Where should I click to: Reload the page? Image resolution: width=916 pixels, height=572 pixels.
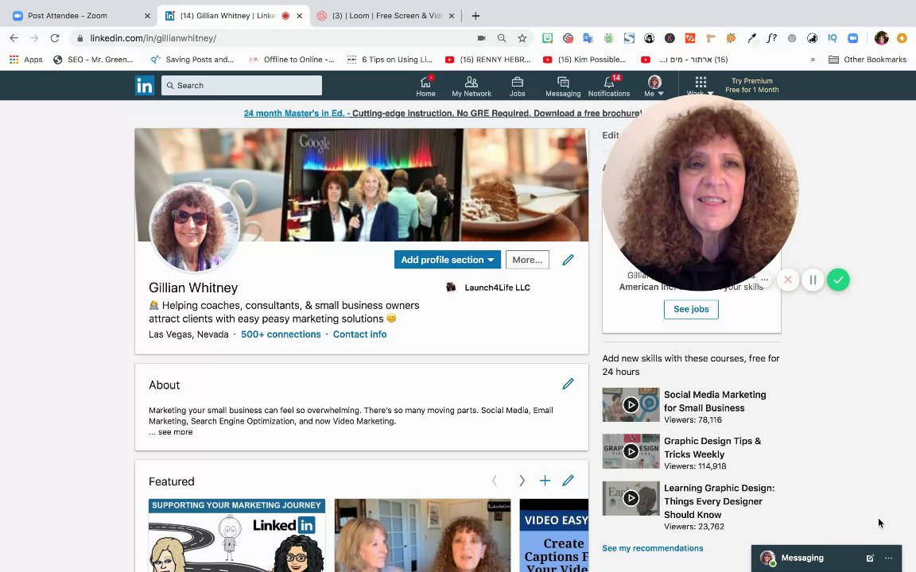pyautogui.click(x=54, y=38)
